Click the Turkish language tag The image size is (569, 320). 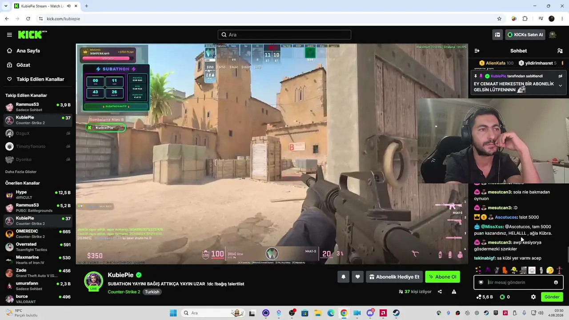click(152, 292)
